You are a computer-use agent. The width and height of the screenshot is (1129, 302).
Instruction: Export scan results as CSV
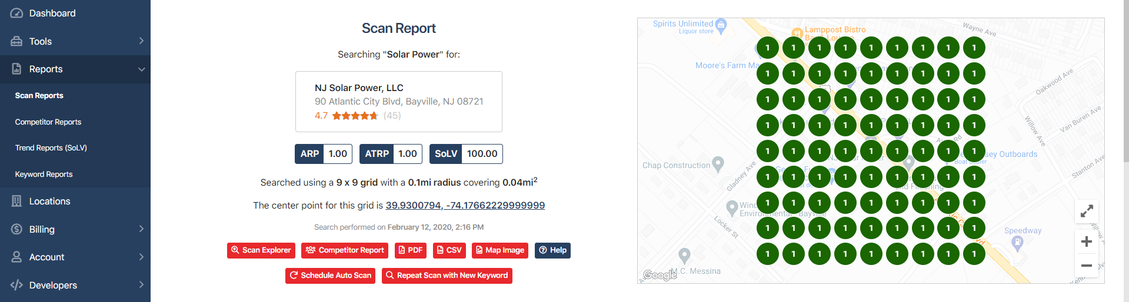point(449,250)
